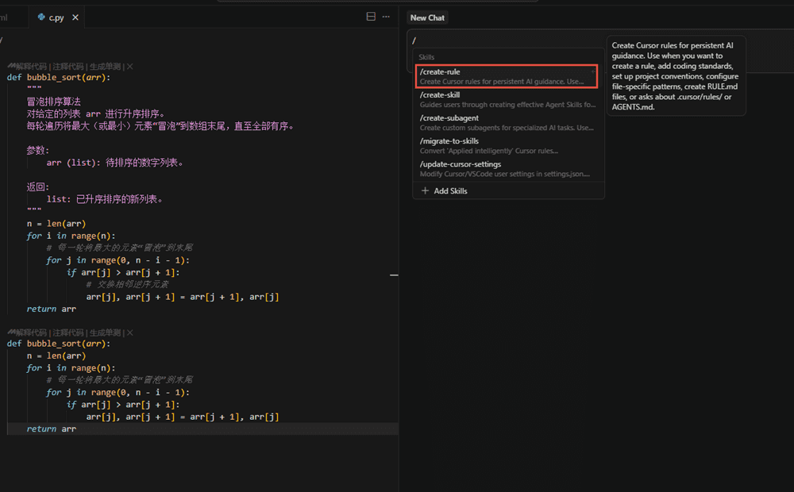Switch to the New Chat tab
This screenshot has width=794, height=492.
(427, 17)
